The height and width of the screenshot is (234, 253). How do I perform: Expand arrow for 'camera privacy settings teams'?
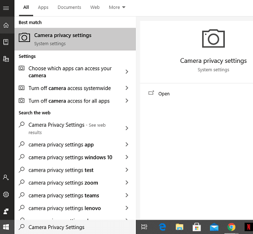coord(126,195)
